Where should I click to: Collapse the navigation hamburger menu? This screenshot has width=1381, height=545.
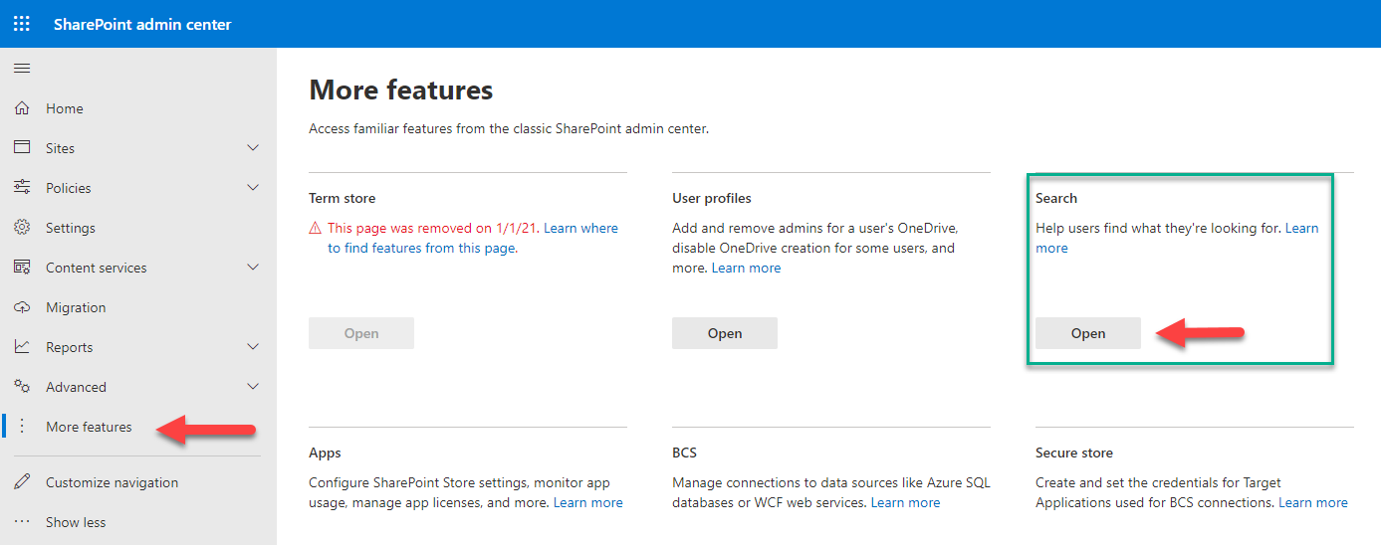(x=22, y=69)
